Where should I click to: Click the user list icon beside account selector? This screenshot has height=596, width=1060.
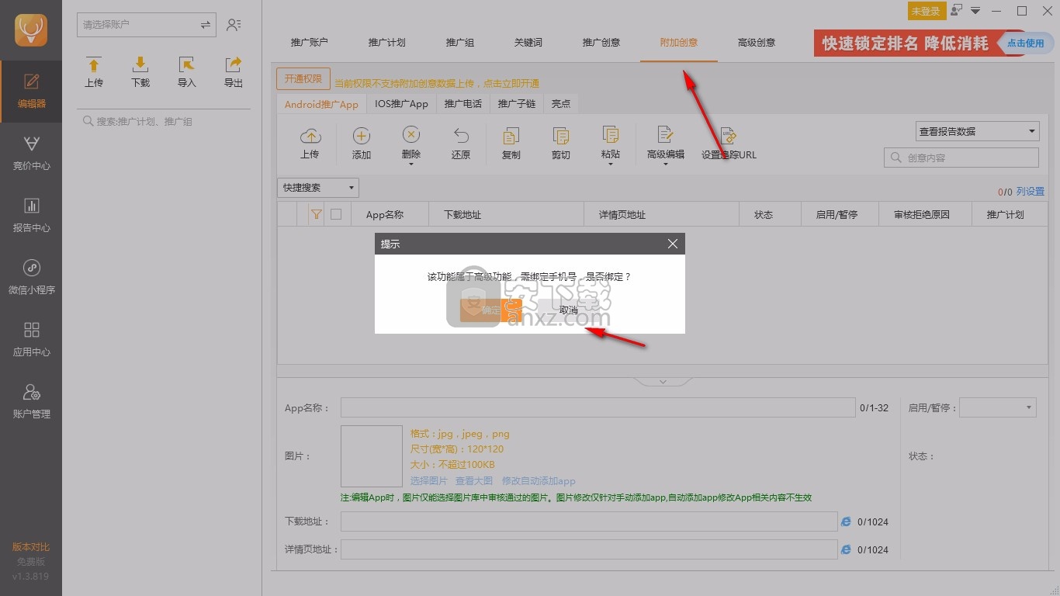tap(234, 25)
